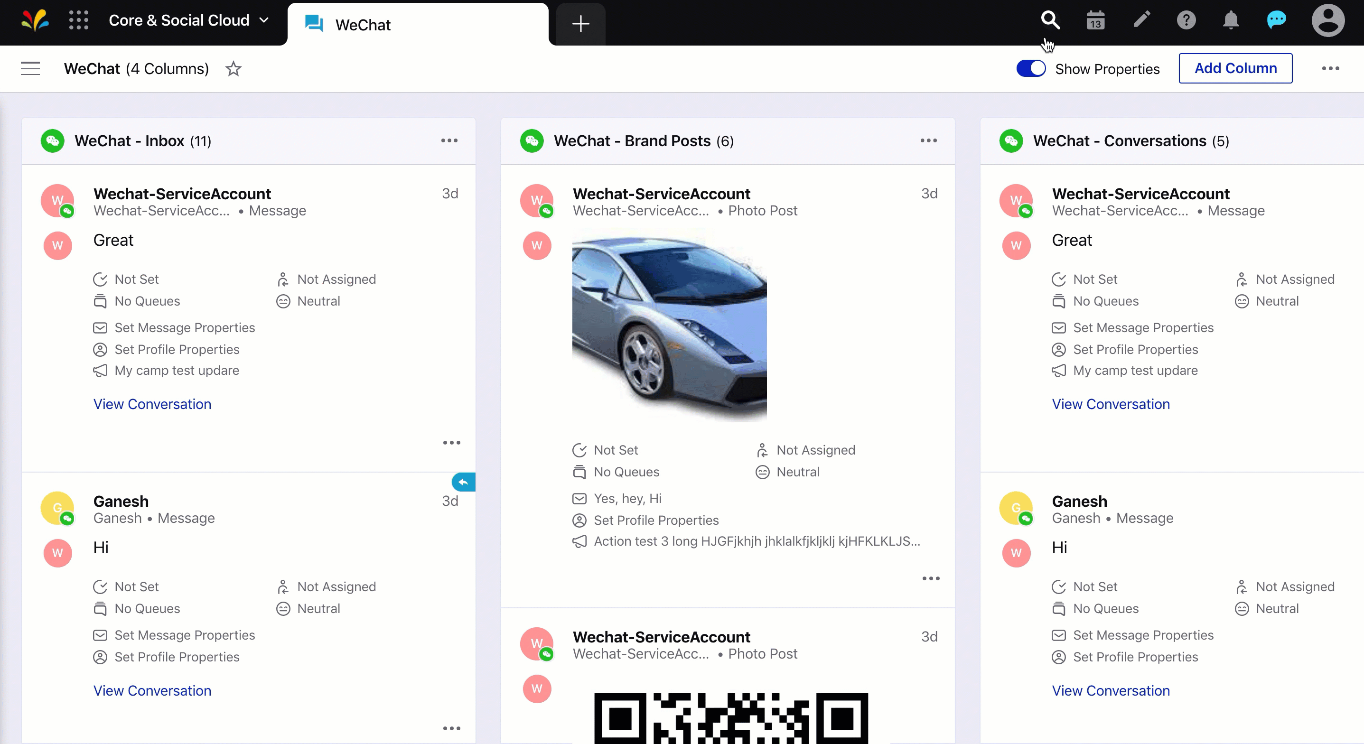1364x744 pixels.
Task: Open options menu for Great message in Inbox
Action: click(x=451, y=443)
